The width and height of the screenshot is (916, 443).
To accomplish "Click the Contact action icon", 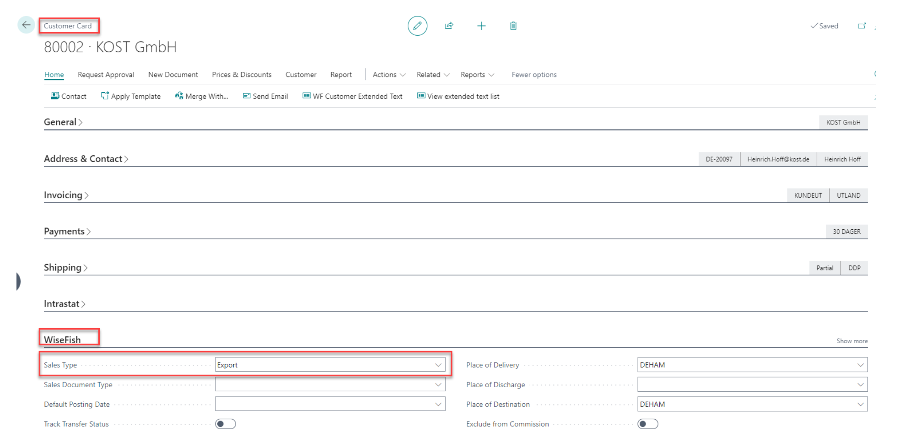I will tap(55, 96).
